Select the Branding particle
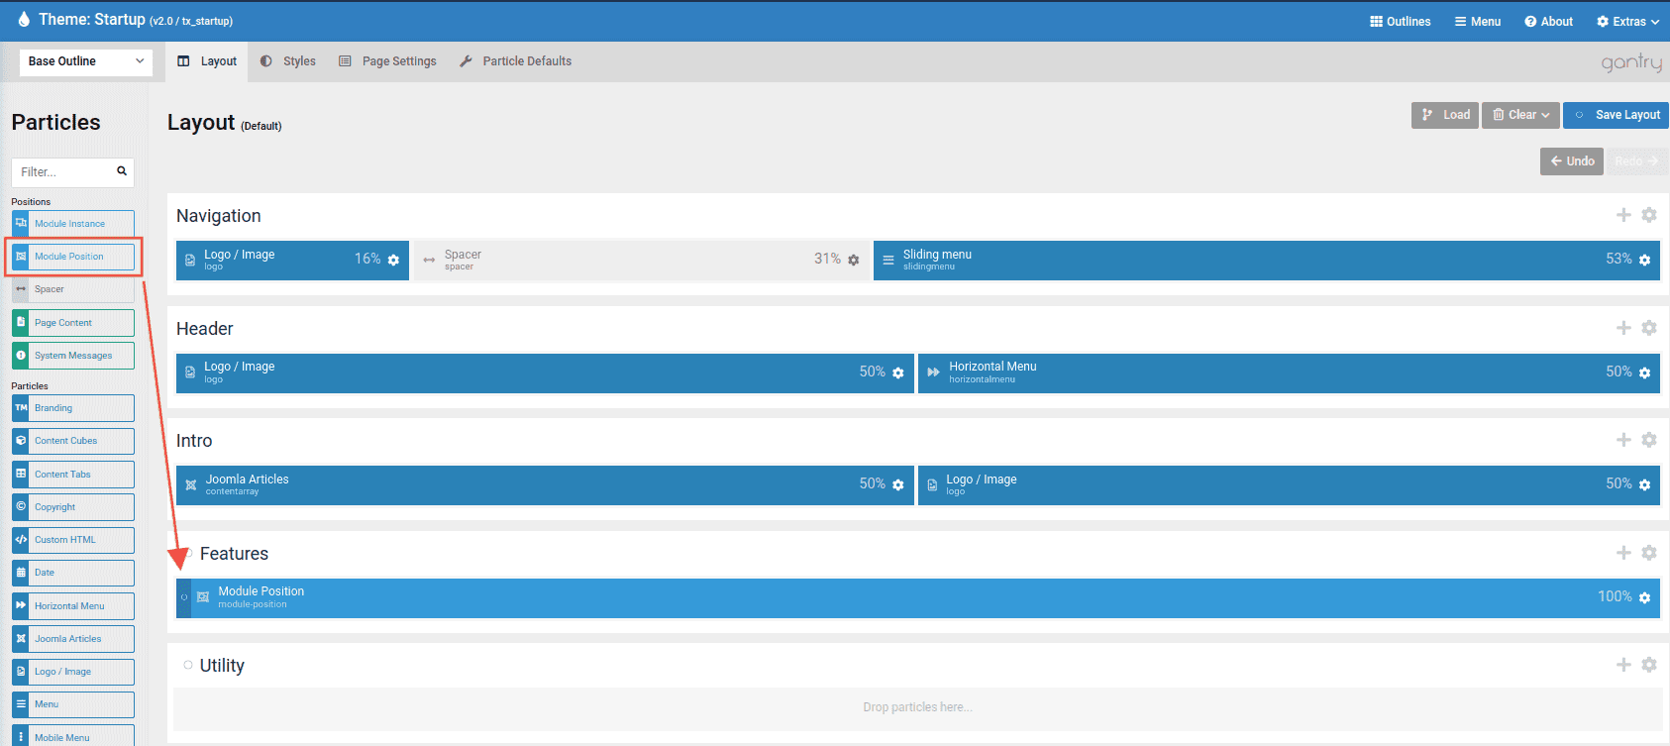 coord(73,408)
